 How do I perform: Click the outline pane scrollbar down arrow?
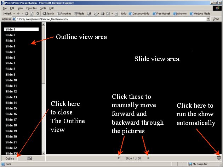click(x=44, y=153)
